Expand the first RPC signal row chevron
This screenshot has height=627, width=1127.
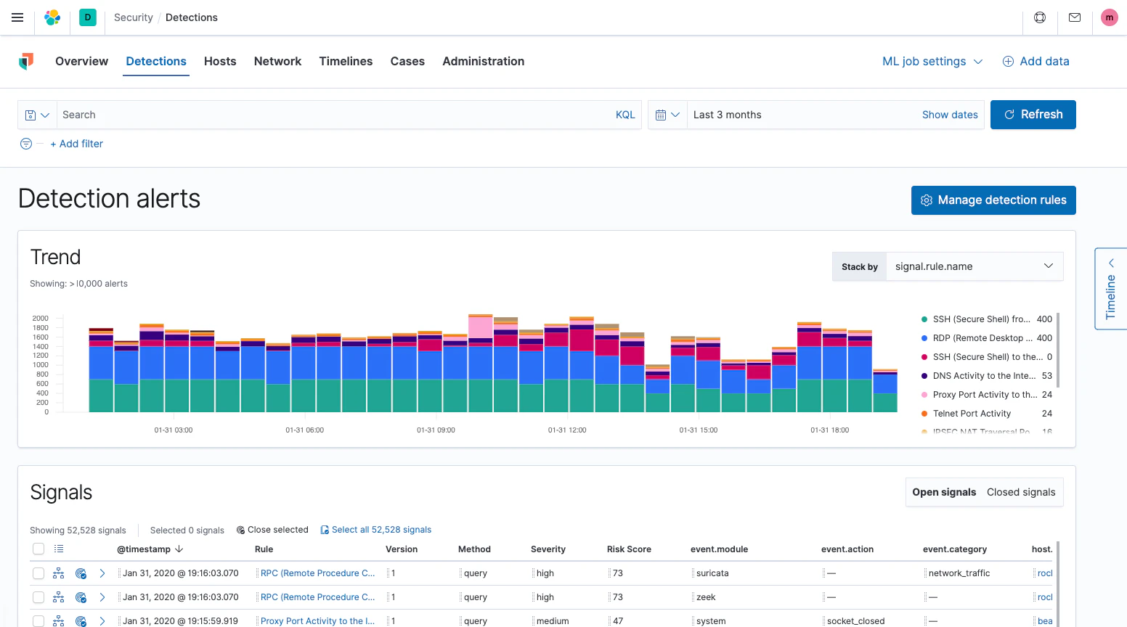[102, 573]
